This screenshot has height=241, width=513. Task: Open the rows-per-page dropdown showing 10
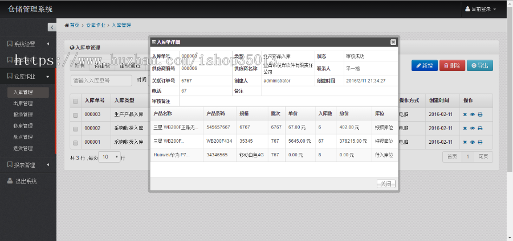[109, 157]
